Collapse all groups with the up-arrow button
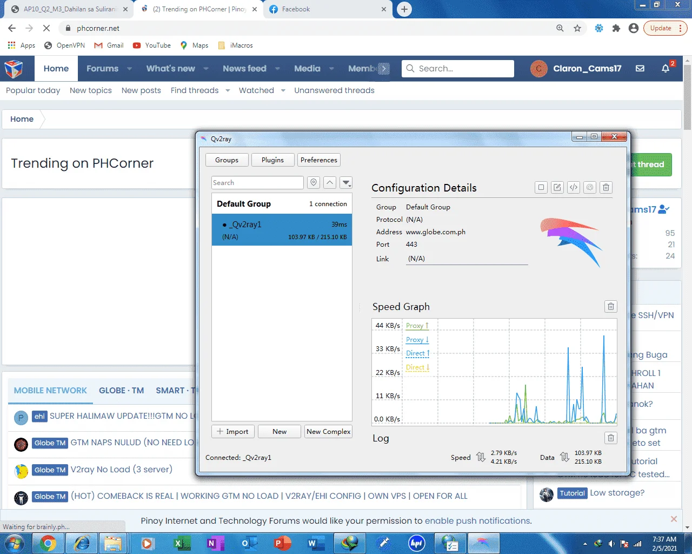The image size is (692, 554). (x=330, y=183)
